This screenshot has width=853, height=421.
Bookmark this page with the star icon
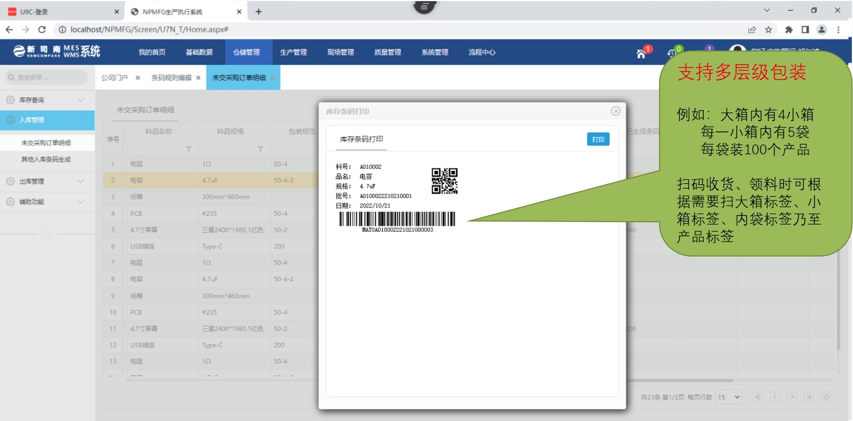pos(768,30)
